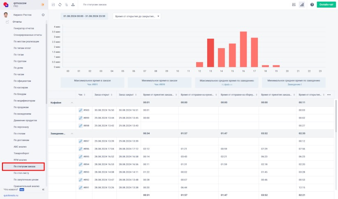Toggle the chart view icon
This screenshot has height=199, width=338.
click(x=302, y=5)
